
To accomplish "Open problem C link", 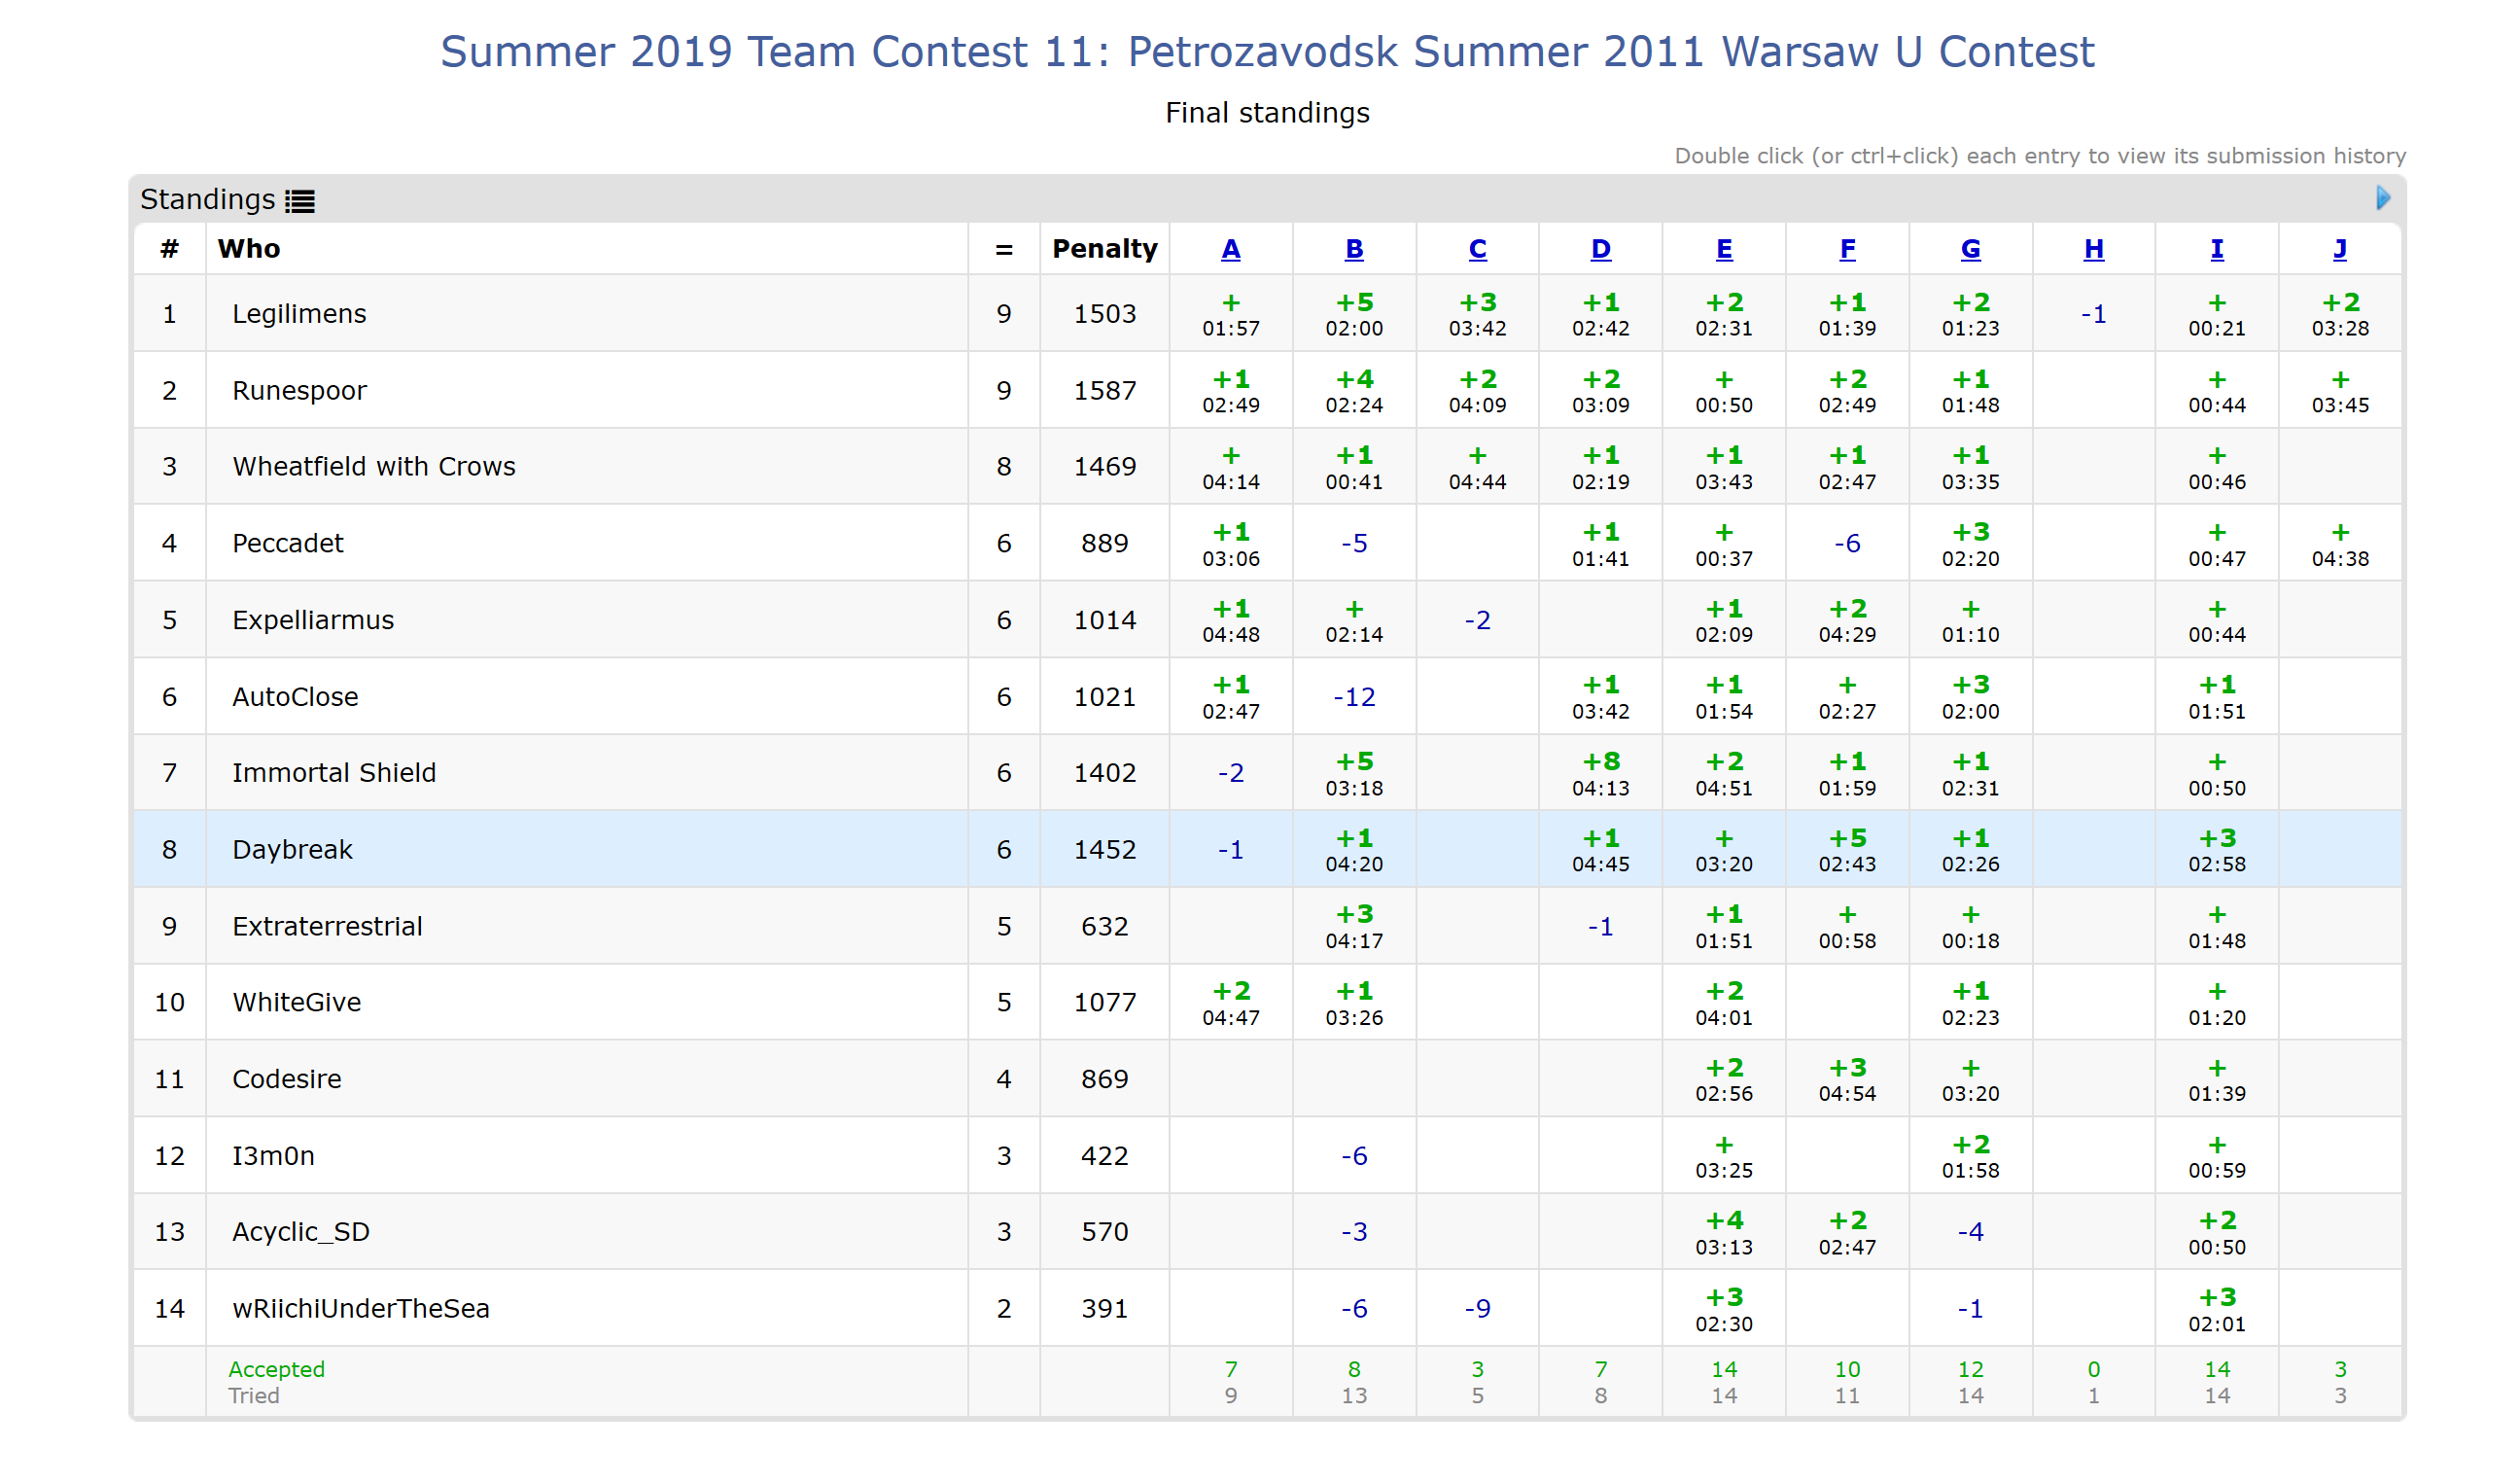I will coord(1477,249).
